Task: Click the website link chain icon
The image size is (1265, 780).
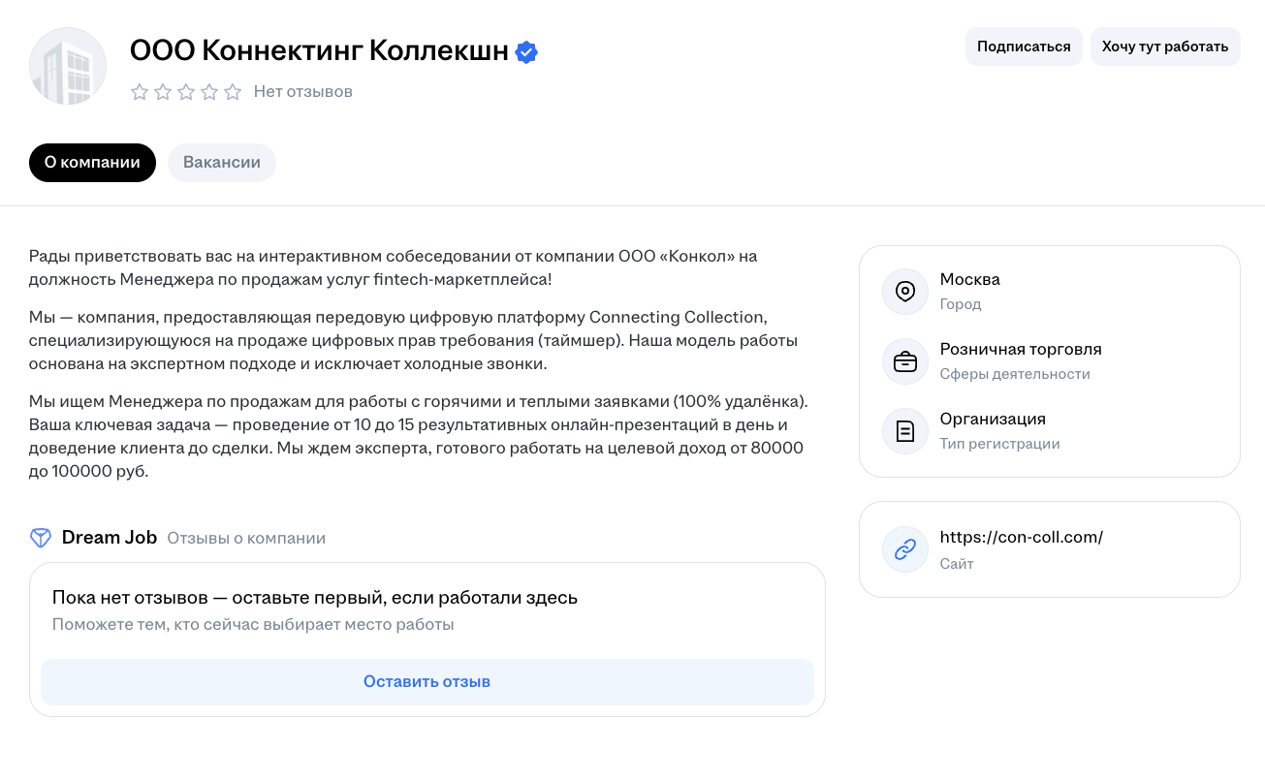Action: coord(905,549)
